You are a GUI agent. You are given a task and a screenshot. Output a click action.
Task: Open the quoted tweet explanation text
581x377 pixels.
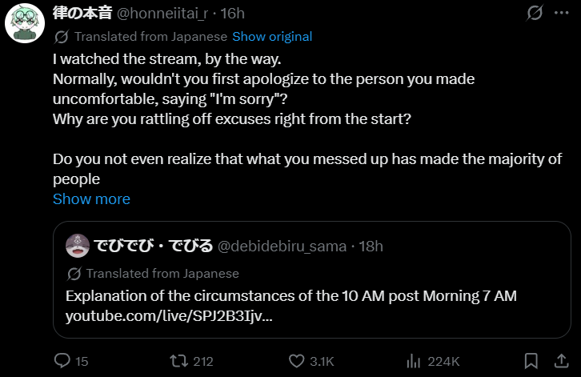tap(291, 296)
